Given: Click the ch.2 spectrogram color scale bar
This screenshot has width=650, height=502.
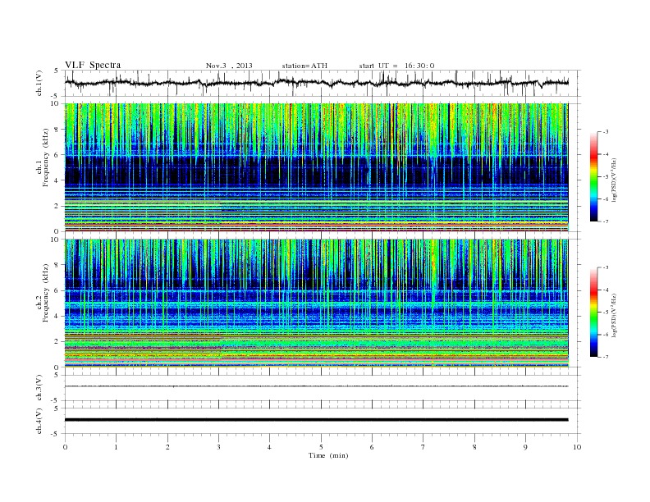Looking at the screenshot, I should click(x=593, y=312).
